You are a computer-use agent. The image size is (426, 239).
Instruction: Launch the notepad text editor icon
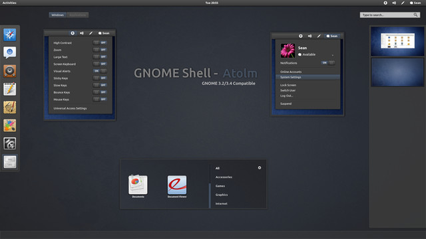pyautogui.click(x=10, y=89)
